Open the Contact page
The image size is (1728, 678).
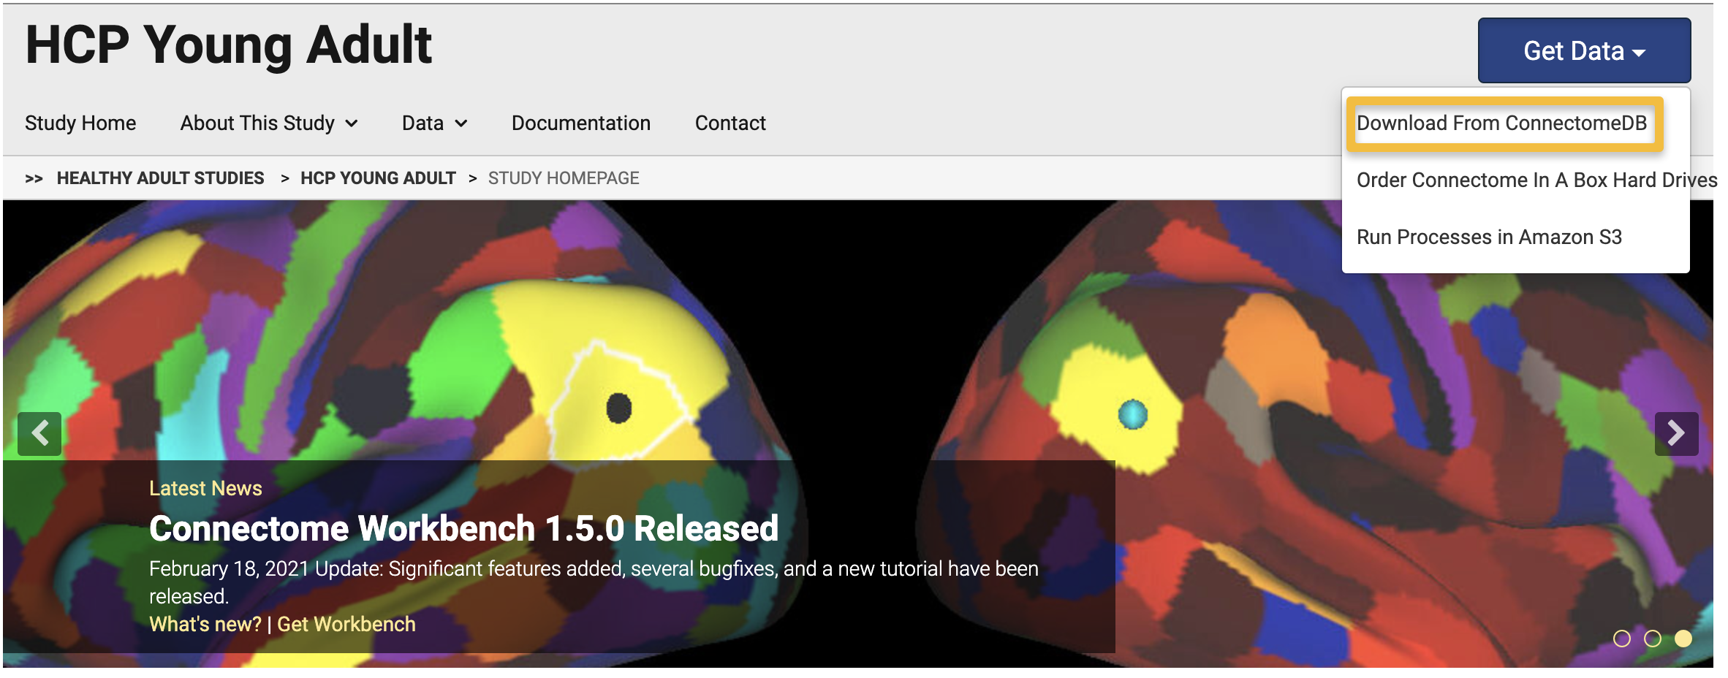(x=730, y=123)
